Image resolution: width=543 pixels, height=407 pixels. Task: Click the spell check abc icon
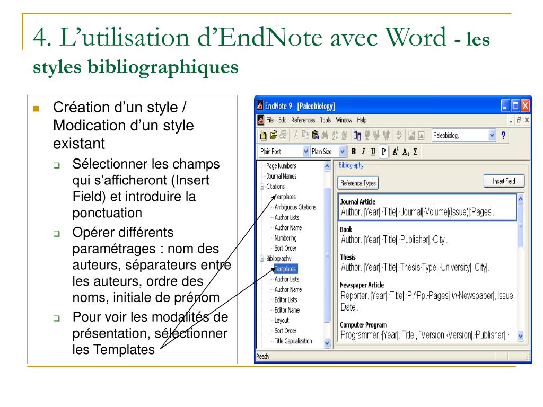[399, 135]
